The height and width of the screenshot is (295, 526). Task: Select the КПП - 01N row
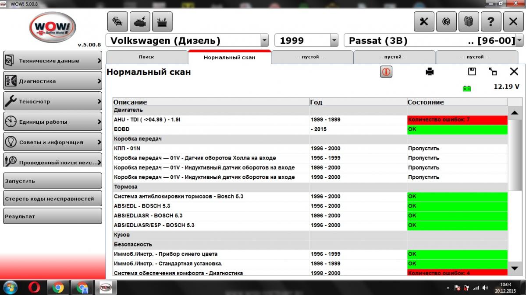click(310, 149)
